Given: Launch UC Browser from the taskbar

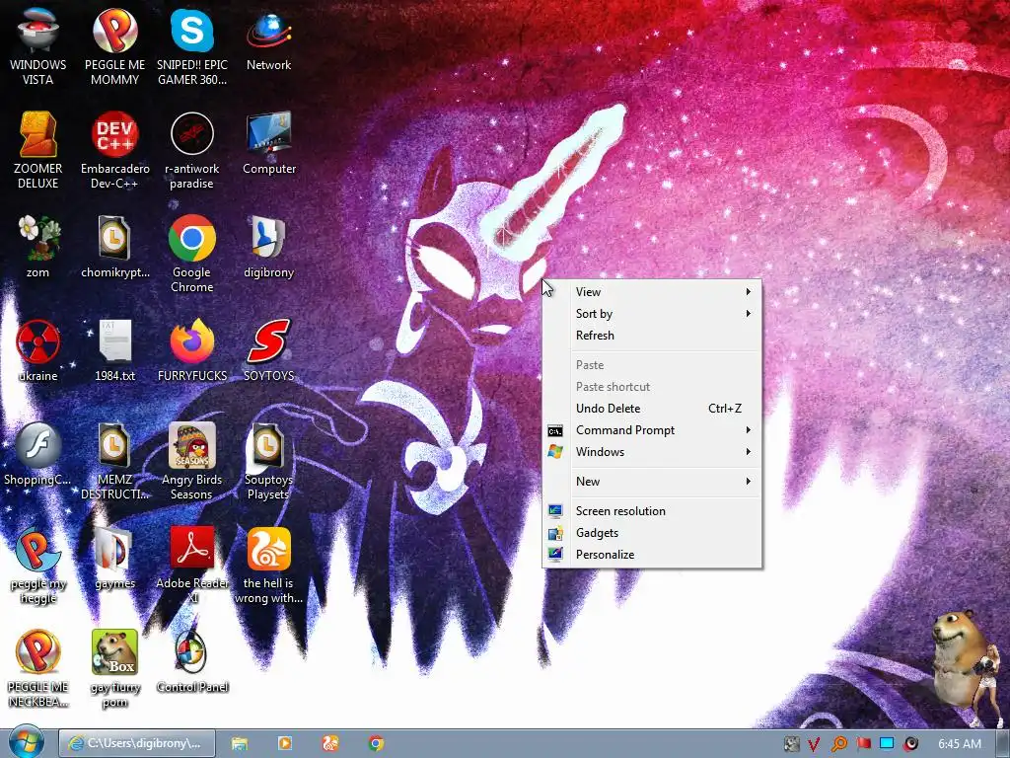Looking at the screenshot, I should point(330,744).
